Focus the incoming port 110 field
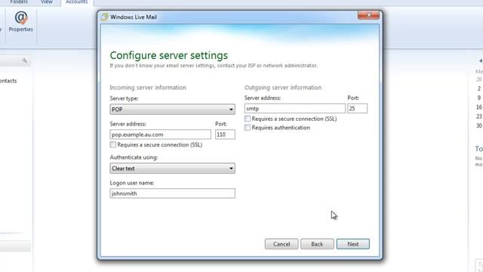Viewport: 483px width, 272px height. point(225,134)
